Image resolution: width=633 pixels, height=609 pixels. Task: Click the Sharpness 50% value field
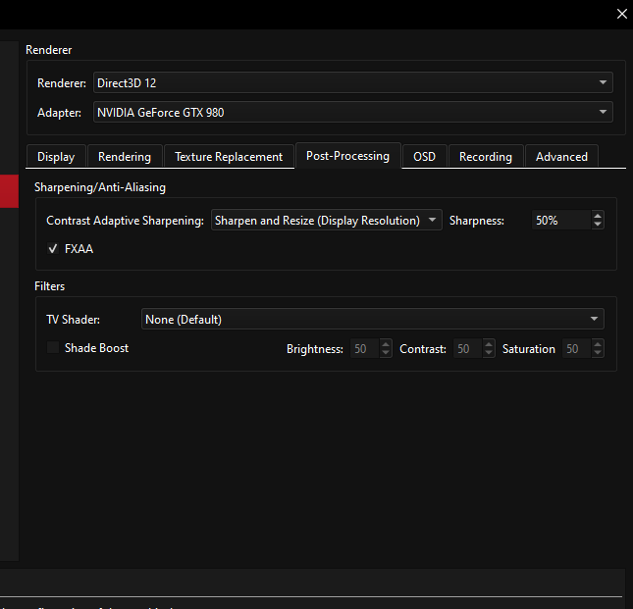point(561,221)
